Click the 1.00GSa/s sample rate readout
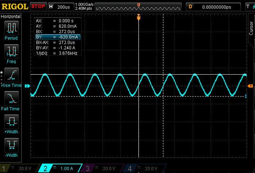 coord(84,5)
